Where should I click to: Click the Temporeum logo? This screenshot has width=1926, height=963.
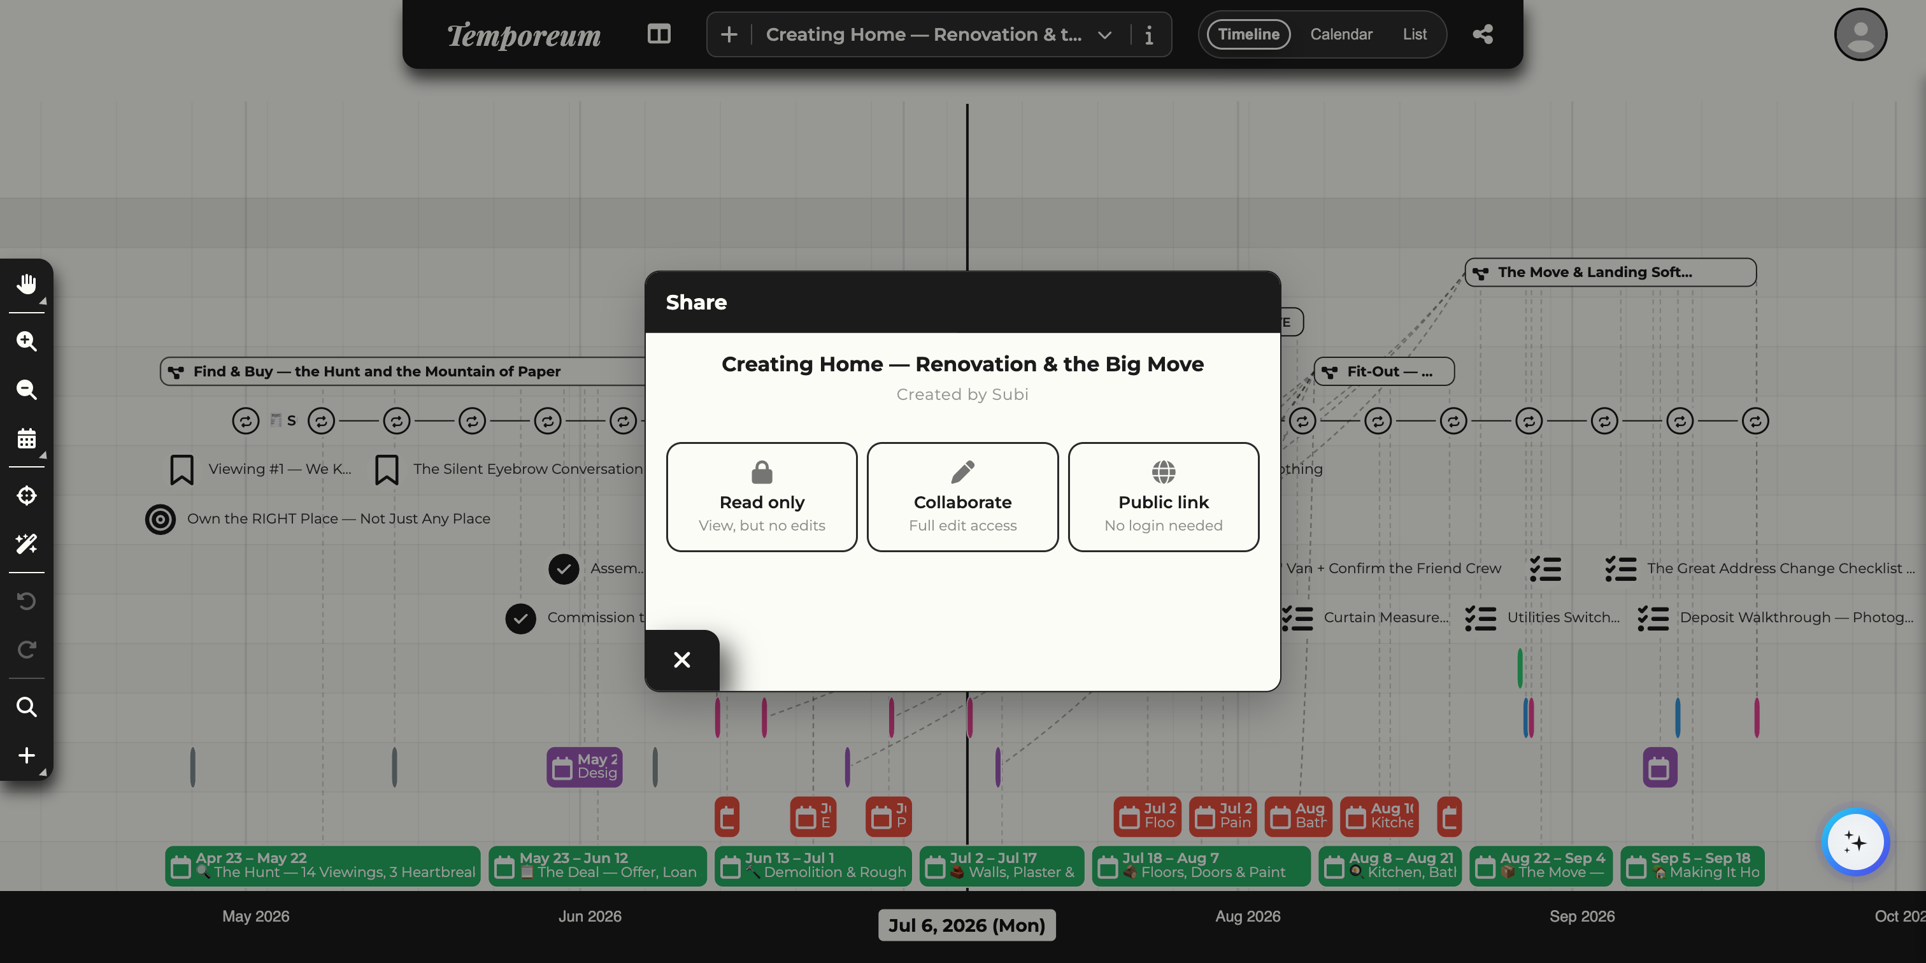(524, 34)
